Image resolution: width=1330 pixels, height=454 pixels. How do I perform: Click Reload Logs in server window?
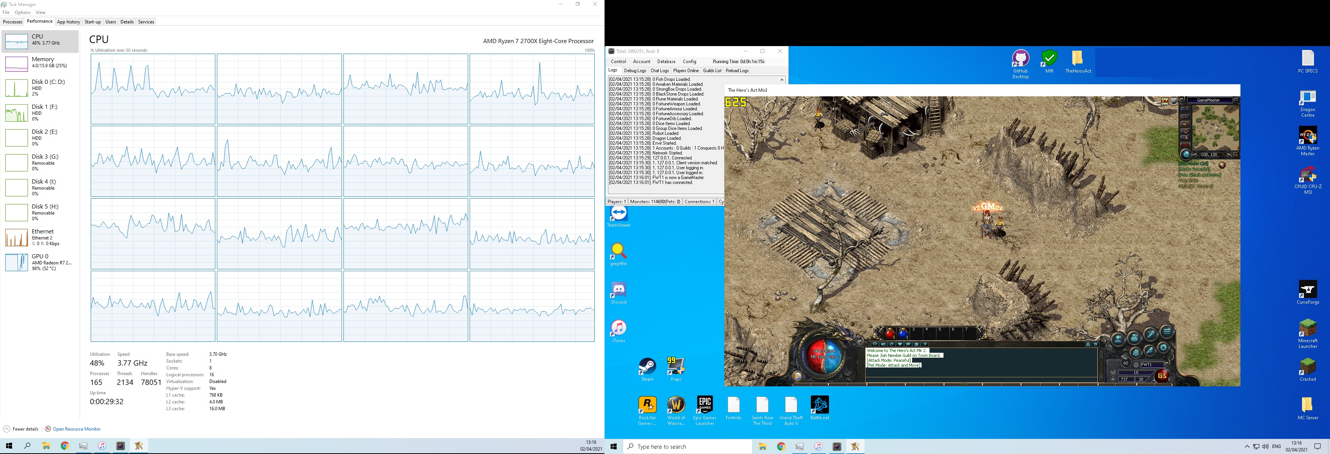(737, 71)
